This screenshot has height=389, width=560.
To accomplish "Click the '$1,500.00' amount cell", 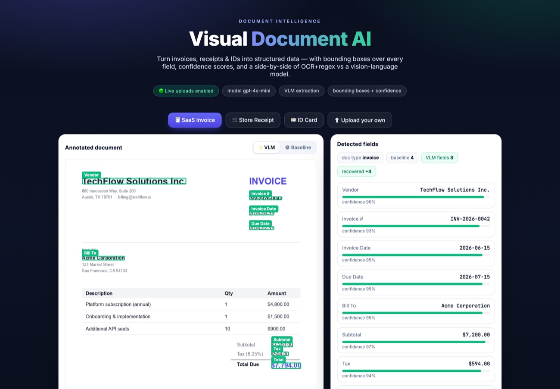I will 278,316.
